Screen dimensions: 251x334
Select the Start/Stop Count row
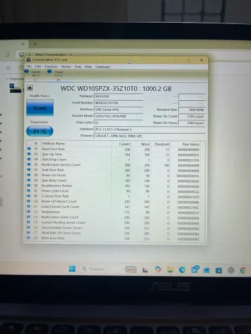[x=113, y=160]
